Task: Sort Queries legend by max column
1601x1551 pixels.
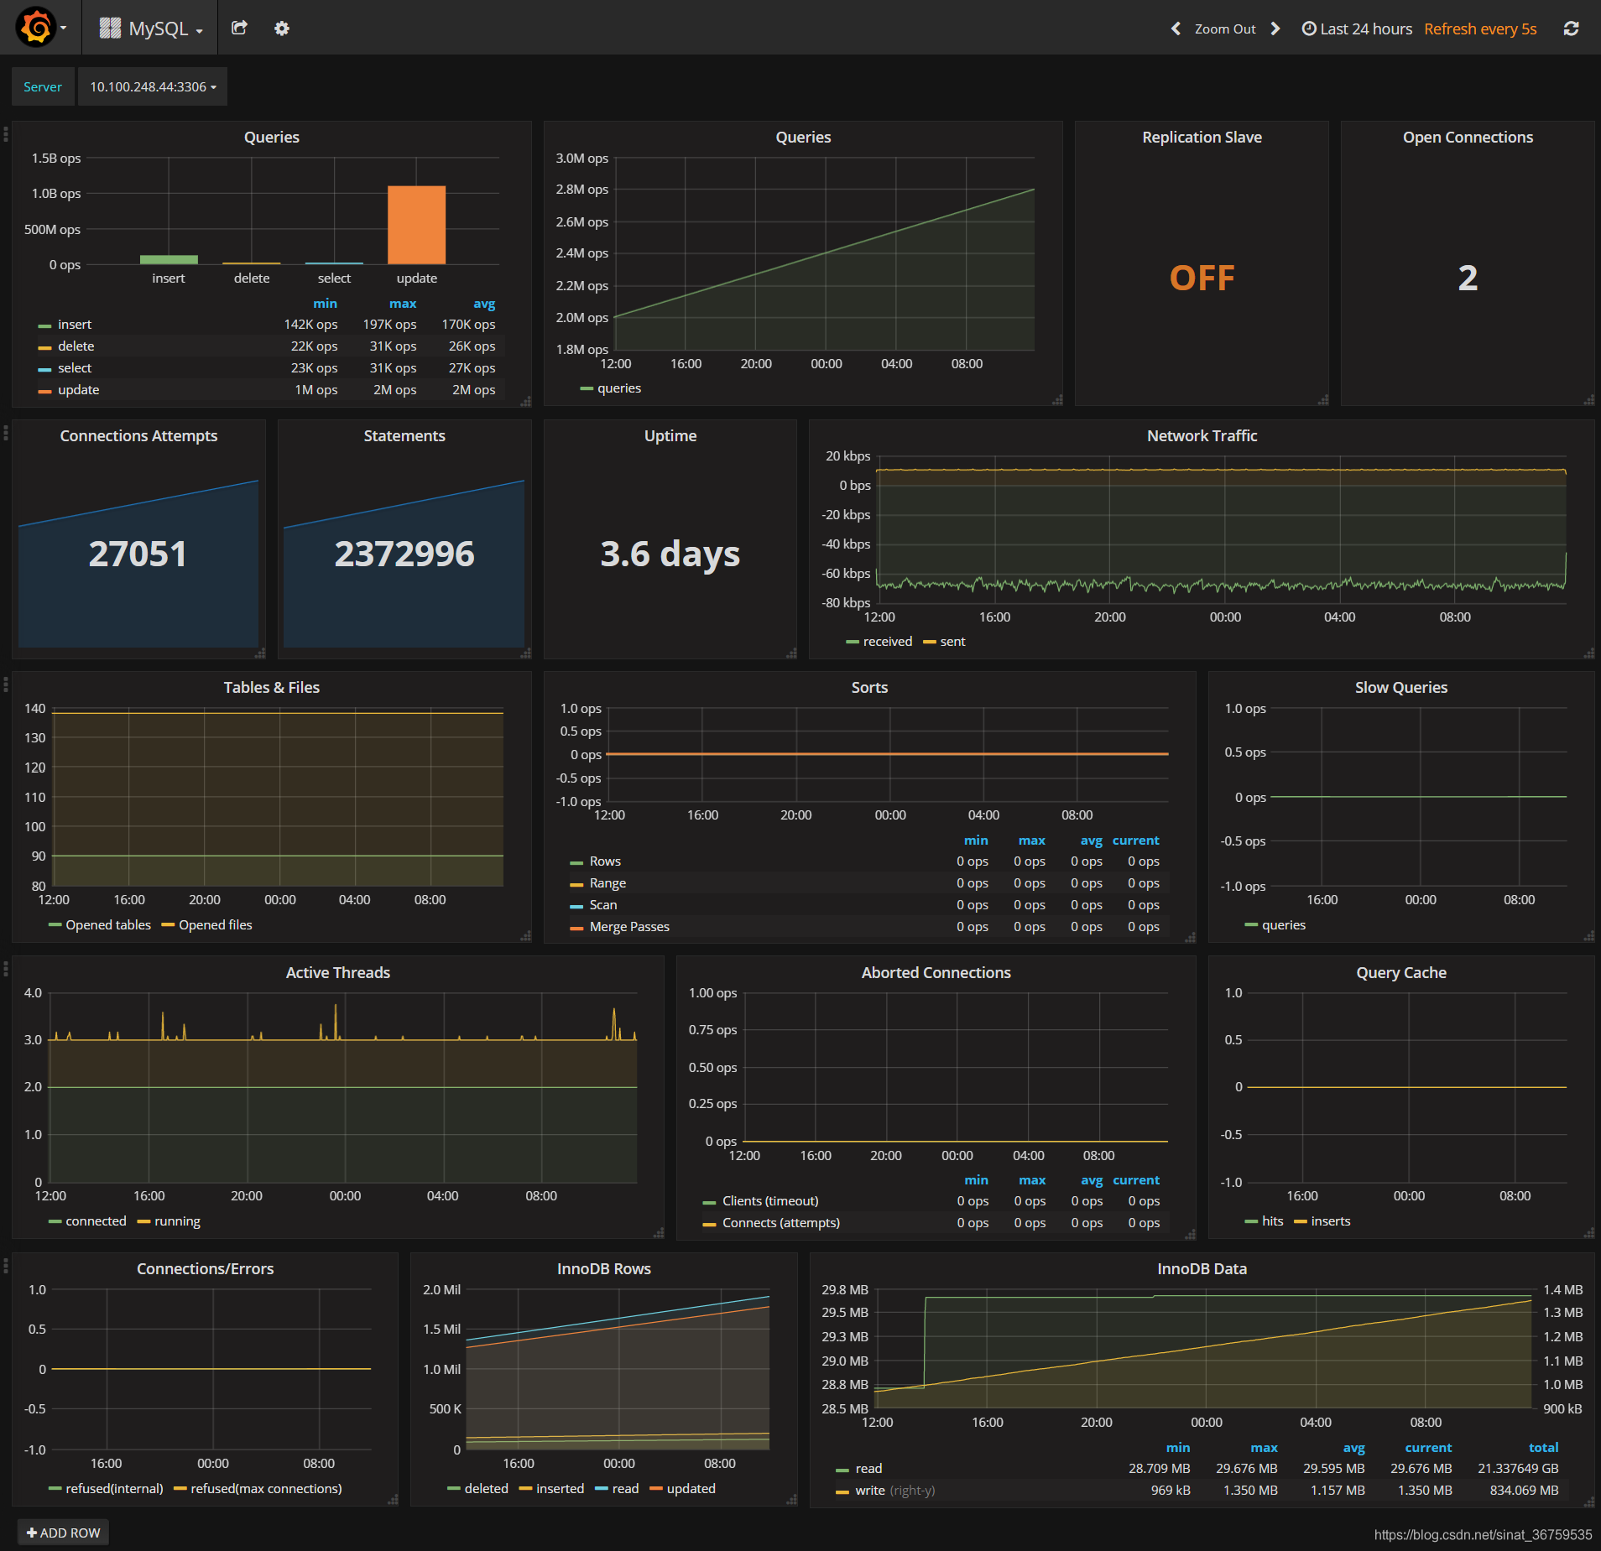Action: (x=403, y=303)
